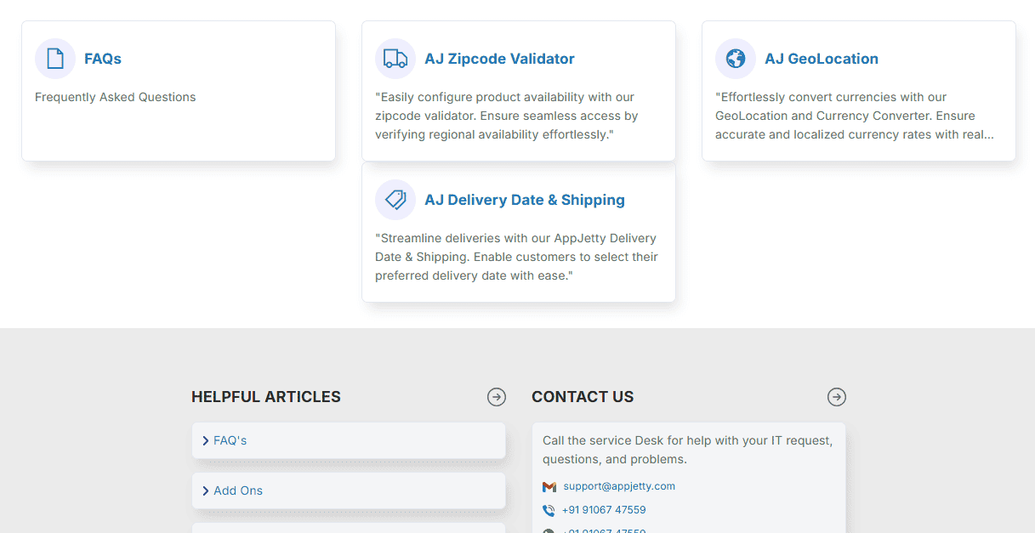The width and height of the screenshot is (1035, 533).
Task: Open the FAQs card title link
Action: click(x=103, y=59)
